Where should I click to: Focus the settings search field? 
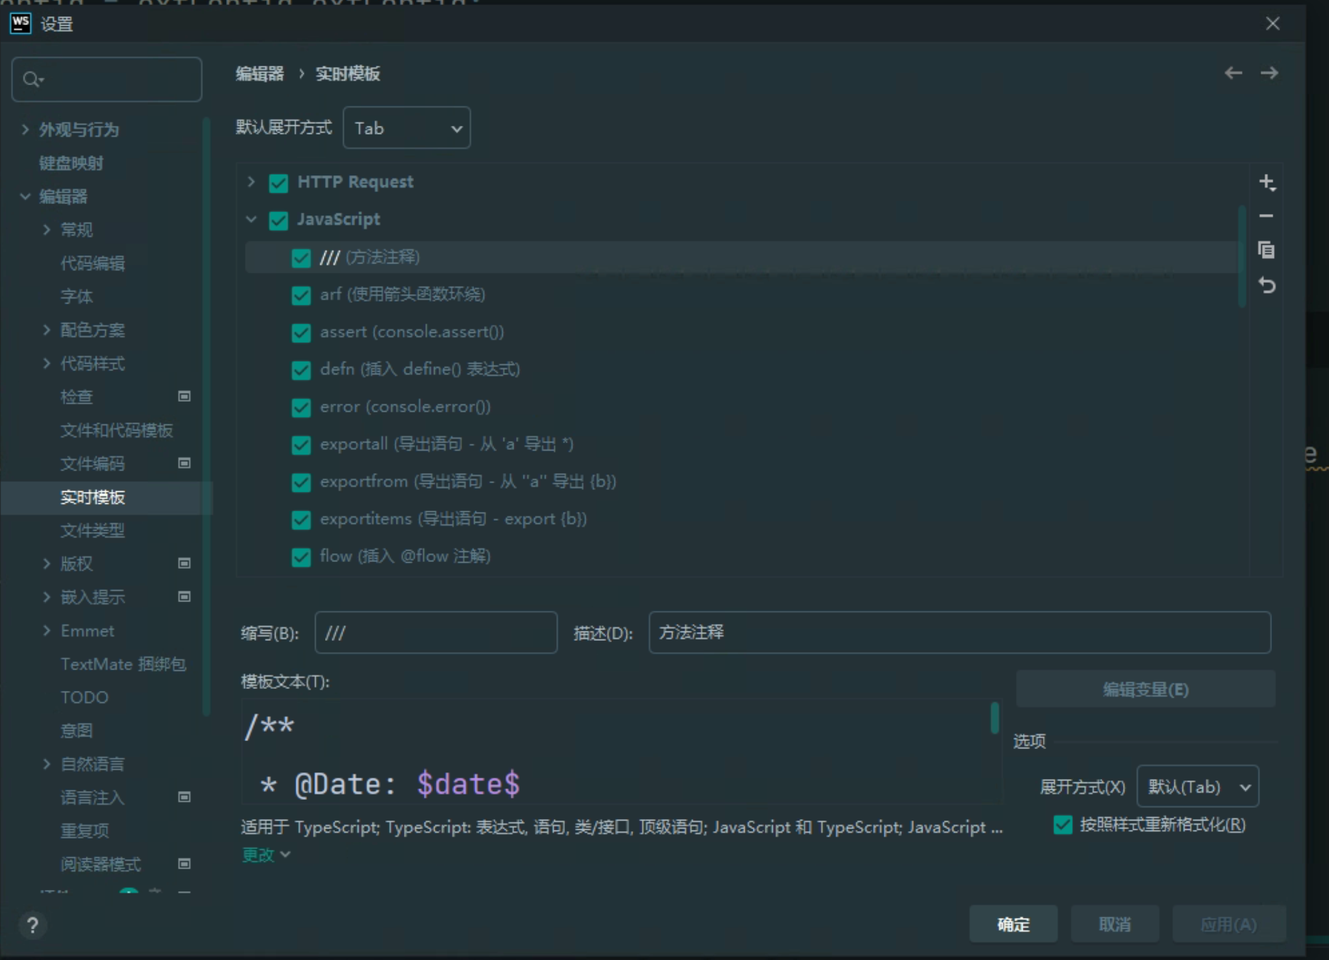click(x=106, y=79)
